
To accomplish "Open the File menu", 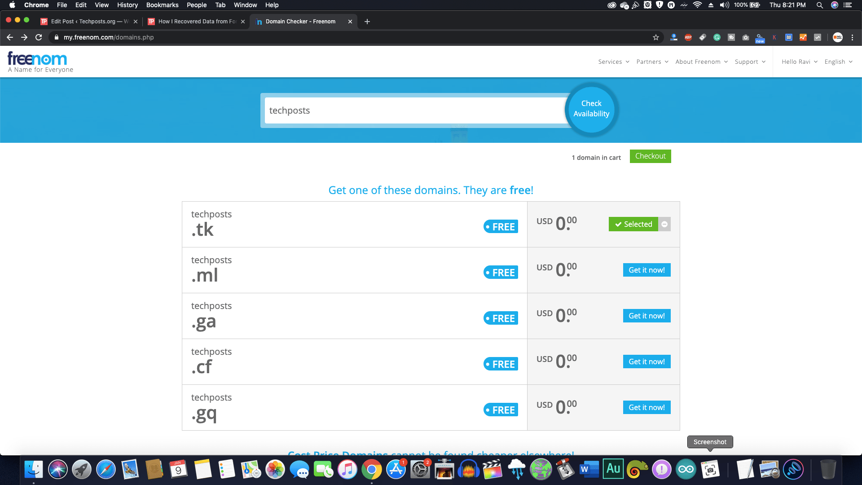I will click(x=62, y=5).
